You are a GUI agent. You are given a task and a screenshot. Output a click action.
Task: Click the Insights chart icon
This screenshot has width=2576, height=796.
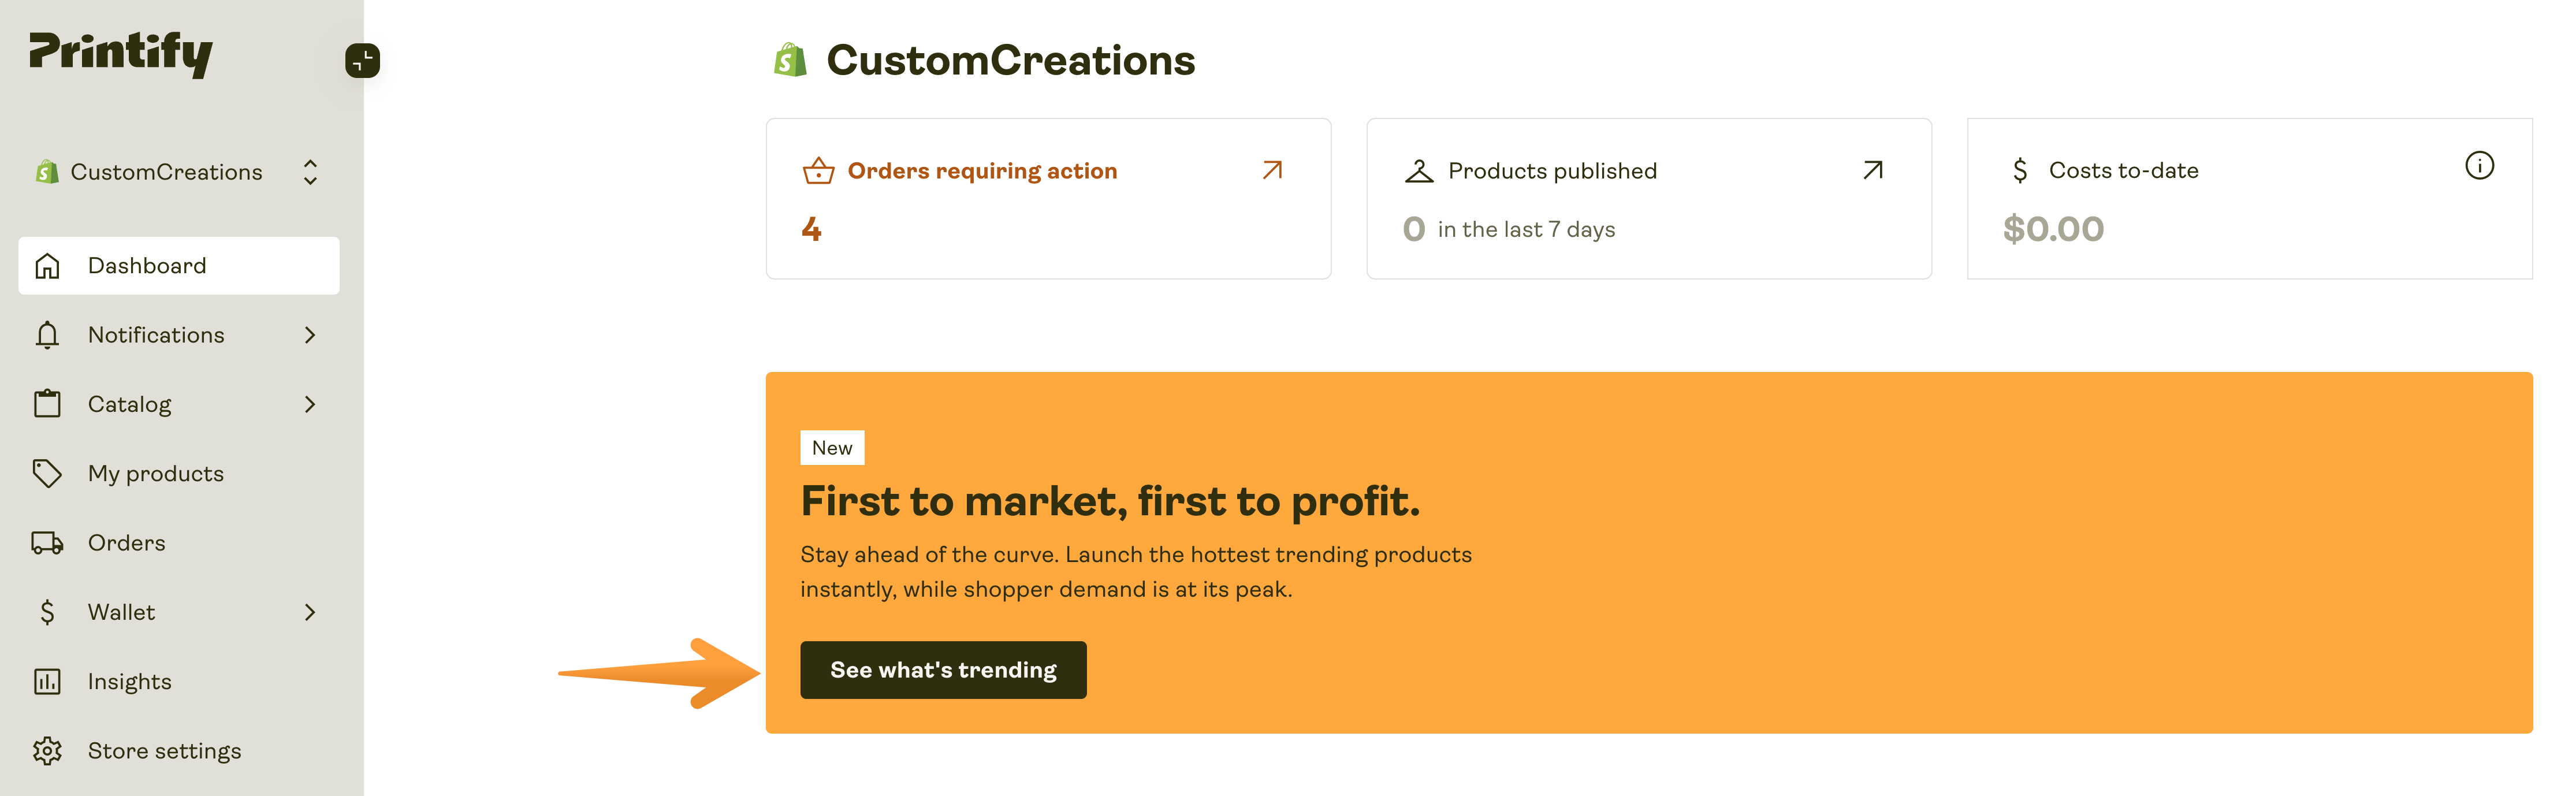click(47, 681)
